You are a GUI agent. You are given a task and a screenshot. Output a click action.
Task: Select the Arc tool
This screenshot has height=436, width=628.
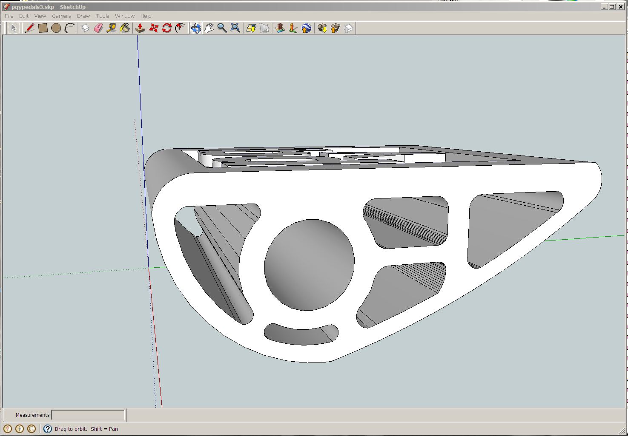[69, 28]
